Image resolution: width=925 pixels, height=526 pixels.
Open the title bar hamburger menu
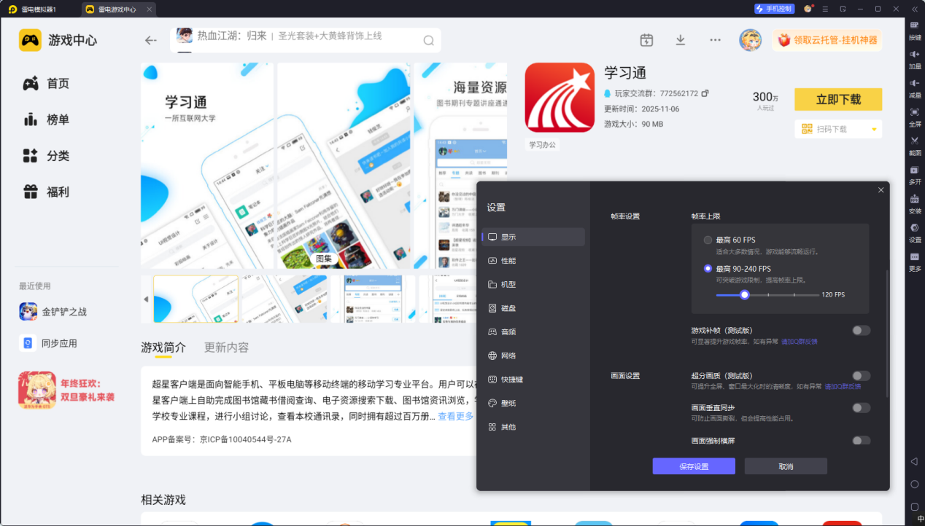(x=825, y=9)
